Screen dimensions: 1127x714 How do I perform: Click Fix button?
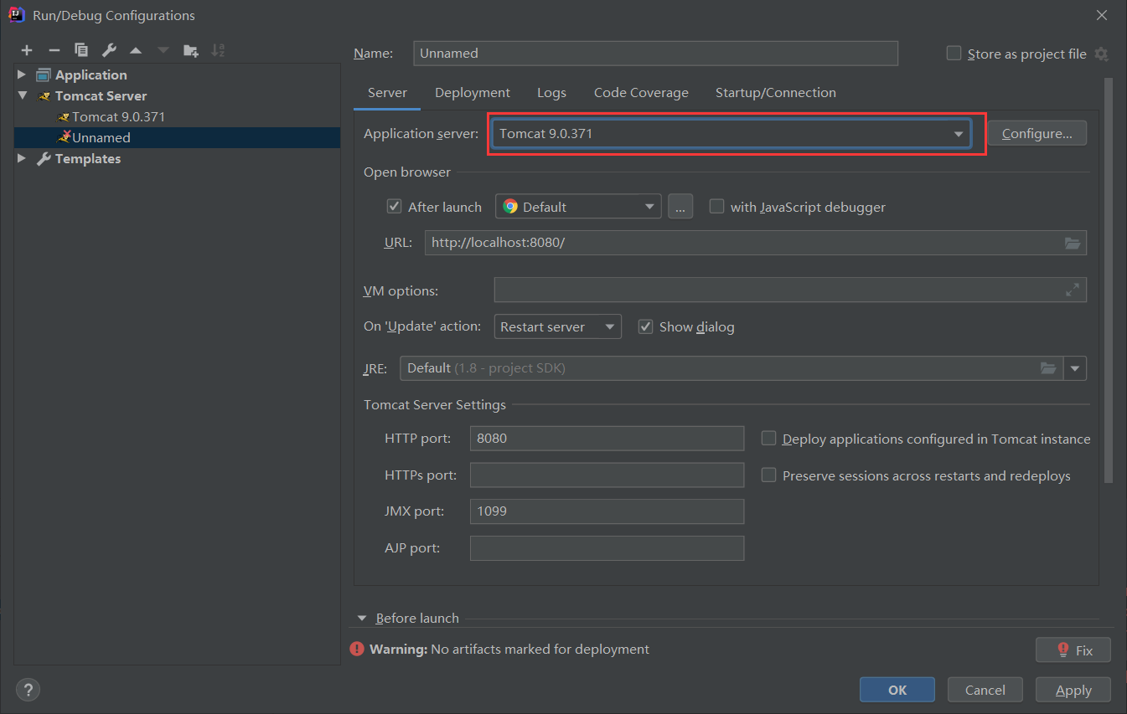[1073, 650]
